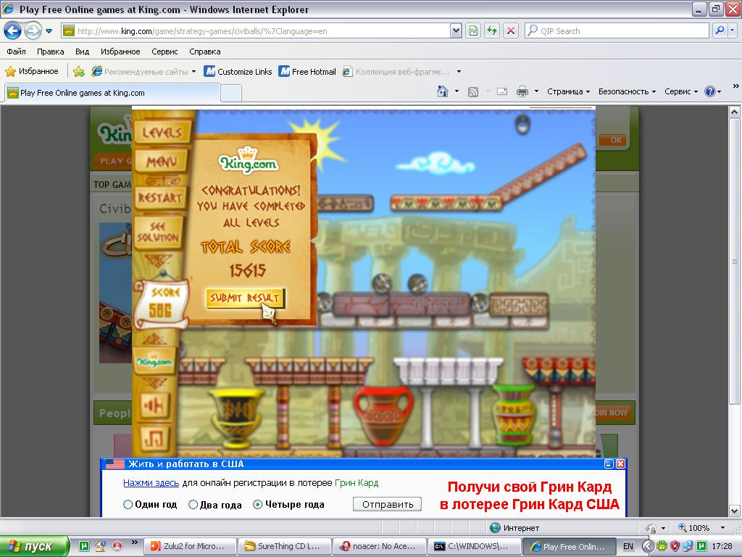Viewport: 742px width, 557px height.
Task: Open the game MENU button
Action: [162, 162]
